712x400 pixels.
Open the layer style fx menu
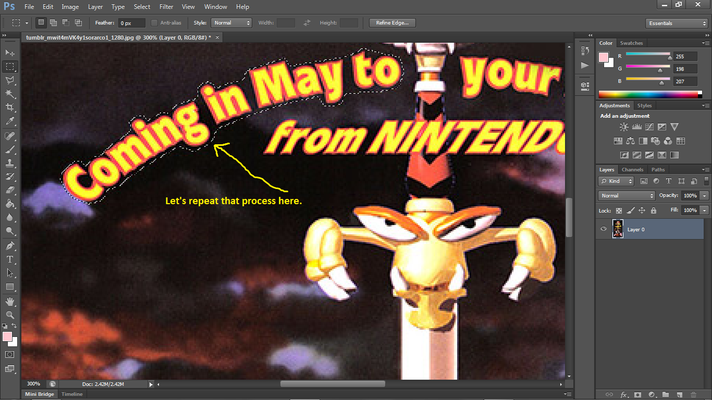click(623, 395)
